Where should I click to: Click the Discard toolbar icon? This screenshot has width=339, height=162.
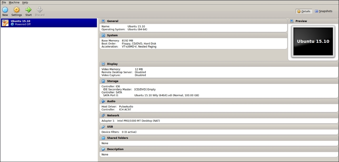coord(40,10)
